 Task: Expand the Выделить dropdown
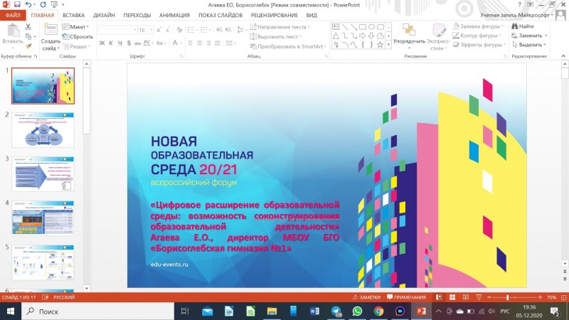531,44
